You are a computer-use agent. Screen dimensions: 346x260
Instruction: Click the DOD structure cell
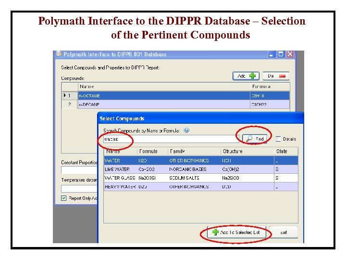pos(247,187)
